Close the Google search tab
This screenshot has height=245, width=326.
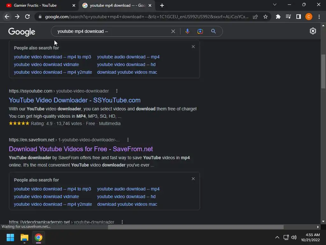click(x=150, y=5)
